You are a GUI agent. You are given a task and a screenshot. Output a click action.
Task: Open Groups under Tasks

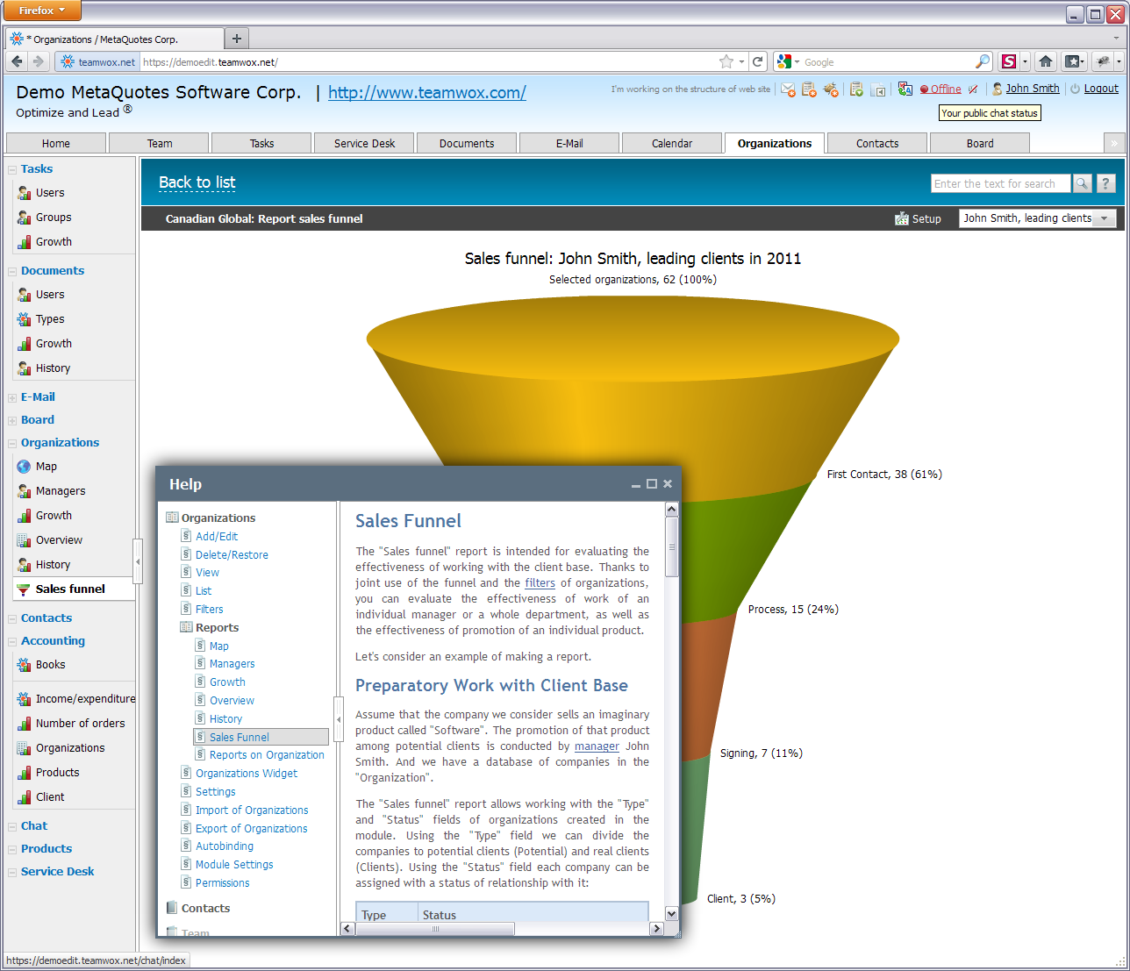(x=54, y=218)
